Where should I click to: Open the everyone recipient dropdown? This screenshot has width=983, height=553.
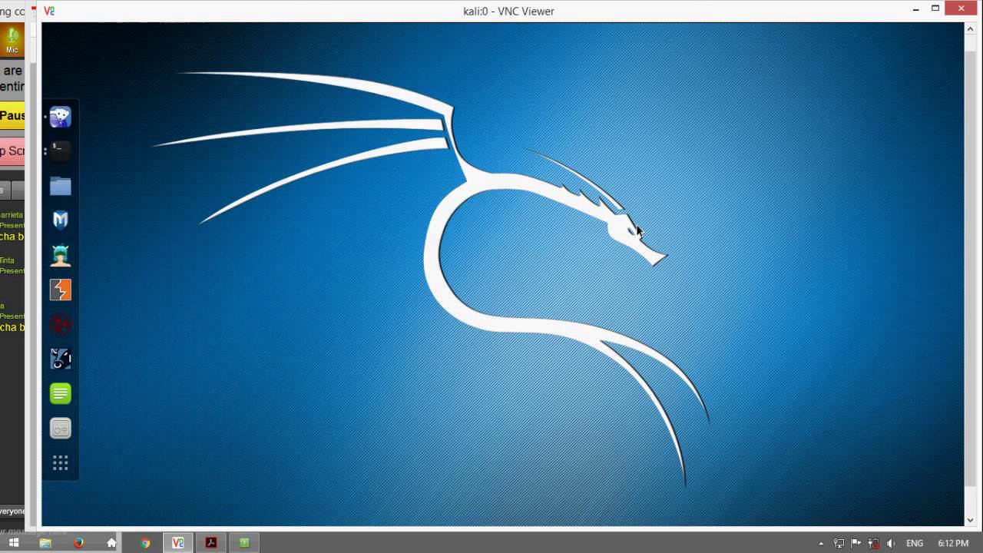tap(13, 512)
